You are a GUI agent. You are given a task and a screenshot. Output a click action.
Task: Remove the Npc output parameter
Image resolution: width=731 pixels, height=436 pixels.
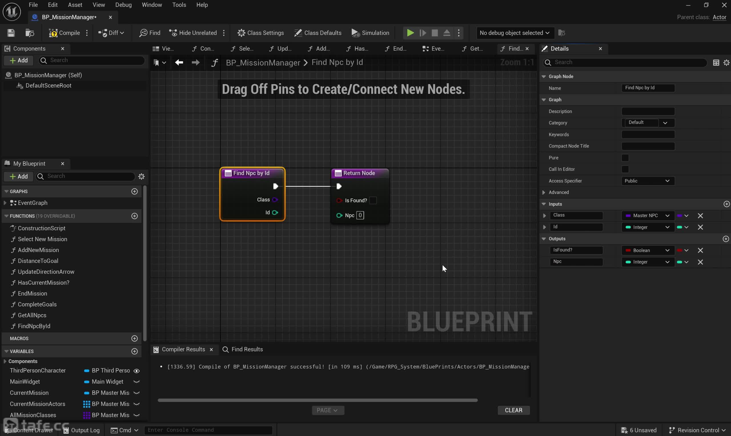(x=700, y=262)
